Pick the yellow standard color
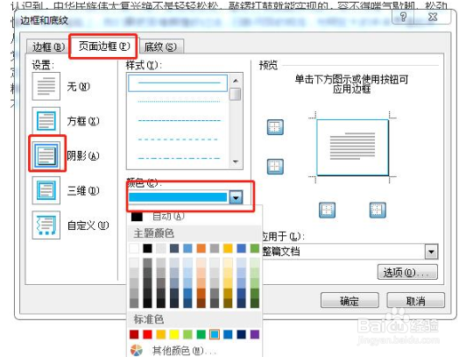 [x=174, y=334]
